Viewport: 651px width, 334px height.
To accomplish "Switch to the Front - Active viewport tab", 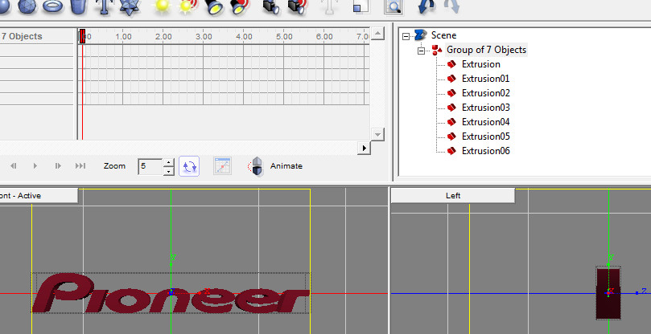I will pyautogui.click(x=39, y=196).
